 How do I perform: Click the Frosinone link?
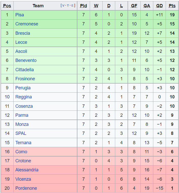(25, 79)
